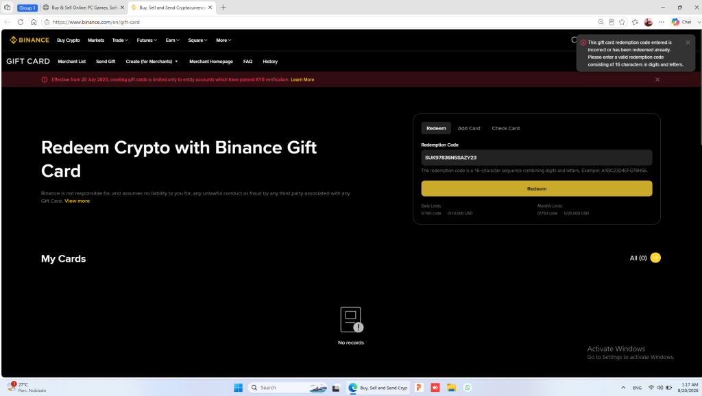The height and width of the screenshot is (396, 702).
Task: Click the GIFT CARD heading in sub-navigation
Action: point(27,61)
